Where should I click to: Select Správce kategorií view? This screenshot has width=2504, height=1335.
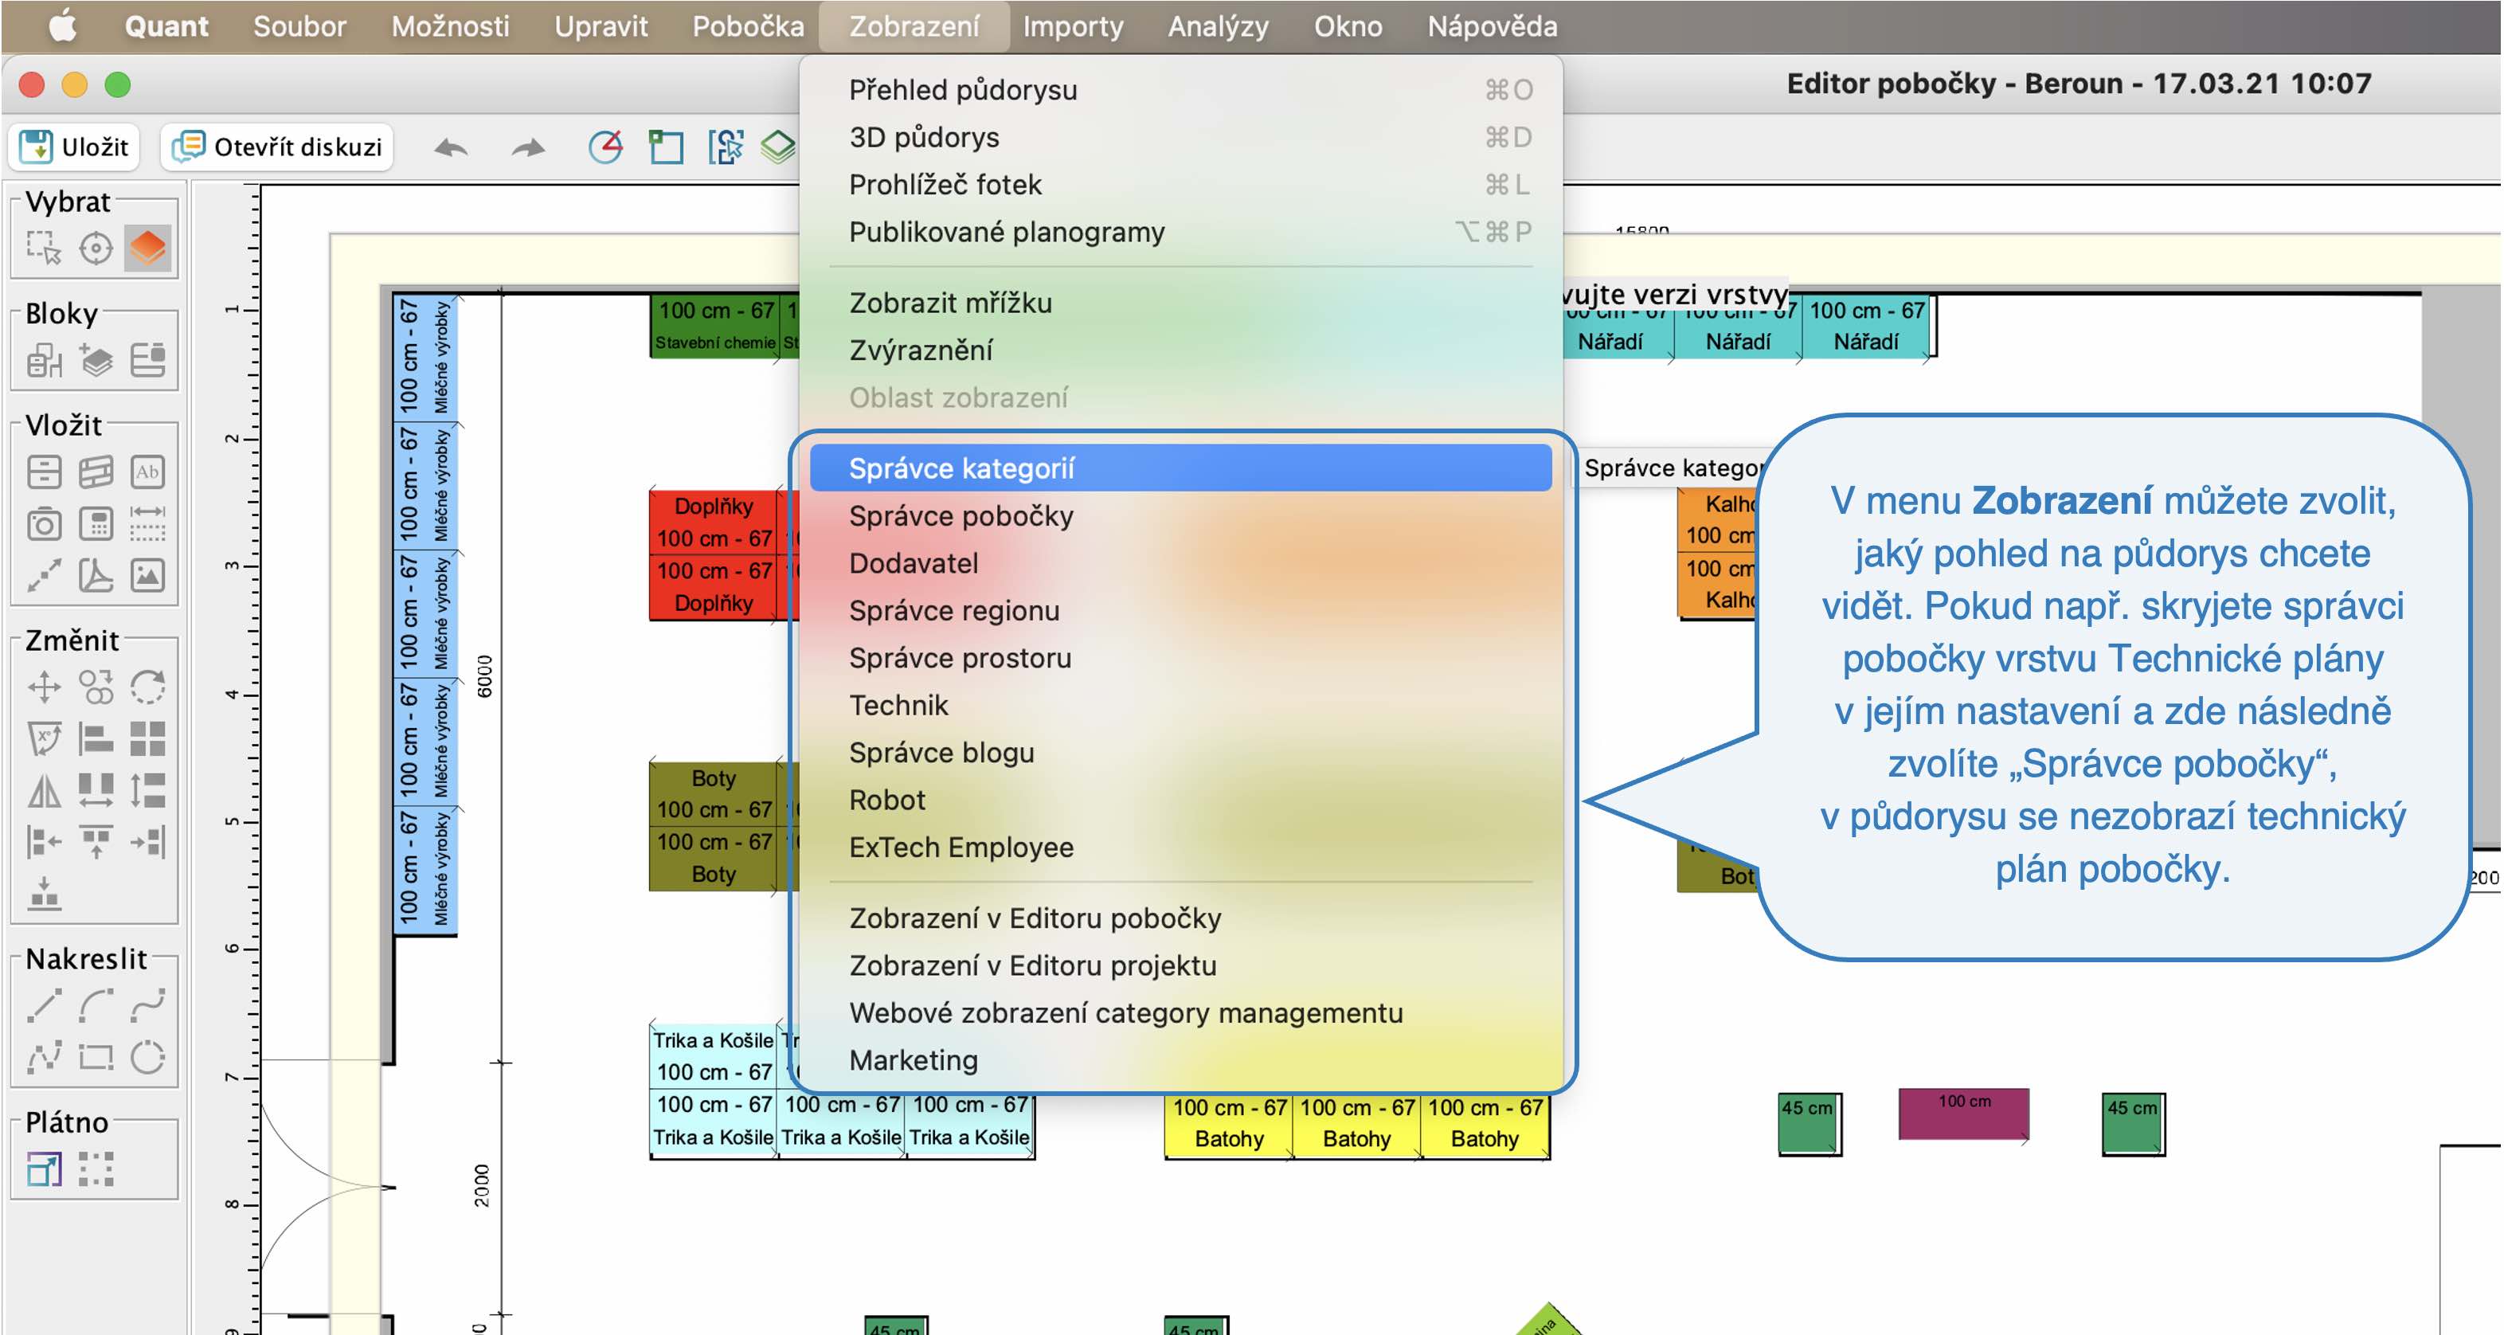(1180, 468)
